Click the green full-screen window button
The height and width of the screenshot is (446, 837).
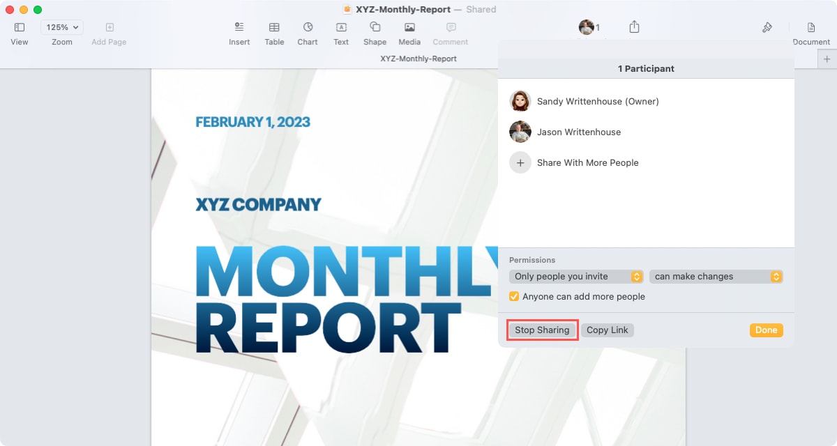pyautogui.click(x=38, y=10)
